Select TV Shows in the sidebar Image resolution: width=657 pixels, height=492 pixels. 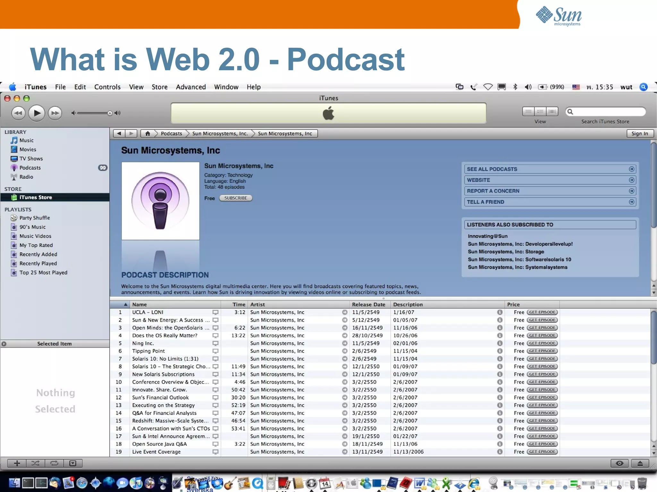point(31,159)
